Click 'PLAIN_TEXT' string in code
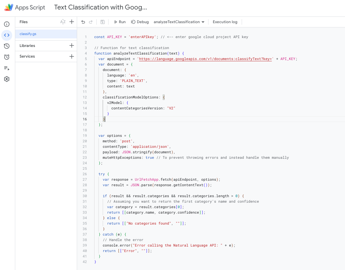Viewport: 345px width, 270px height. pyautogui.click(x=133, y=81)
